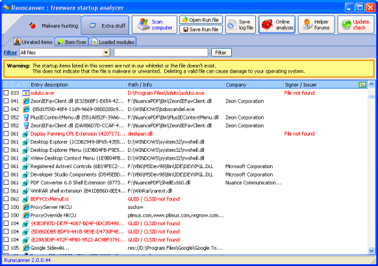Click the WinRAR shell extension row icon
Image resolution: width=378 pixels, height=266 pixels.
(x=25, y=191)
